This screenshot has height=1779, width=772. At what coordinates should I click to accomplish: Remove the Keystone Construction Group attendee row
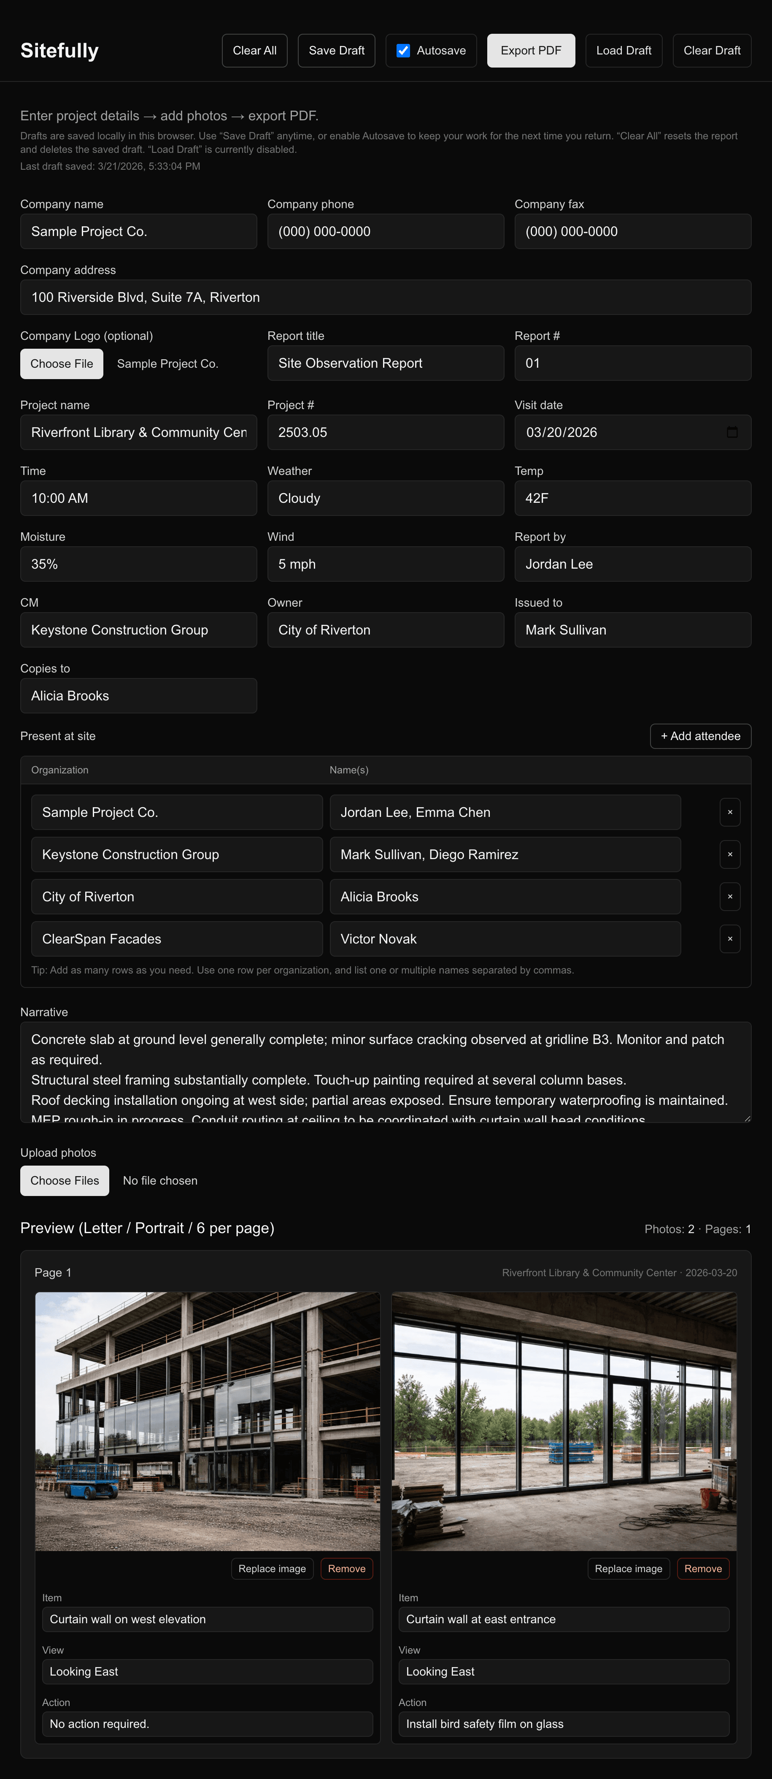pyautogui.click(x=730, y=854)
